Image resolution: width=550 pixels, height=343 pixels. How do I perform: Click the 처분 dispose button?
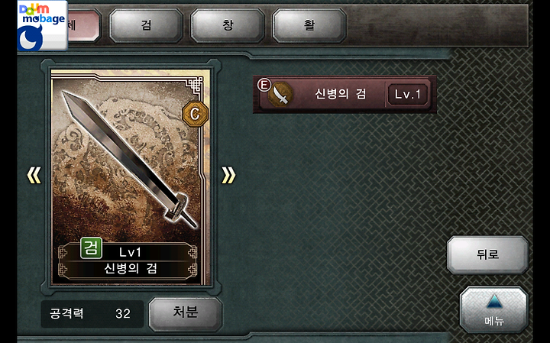pyautogui.click(x=185, y=313)
